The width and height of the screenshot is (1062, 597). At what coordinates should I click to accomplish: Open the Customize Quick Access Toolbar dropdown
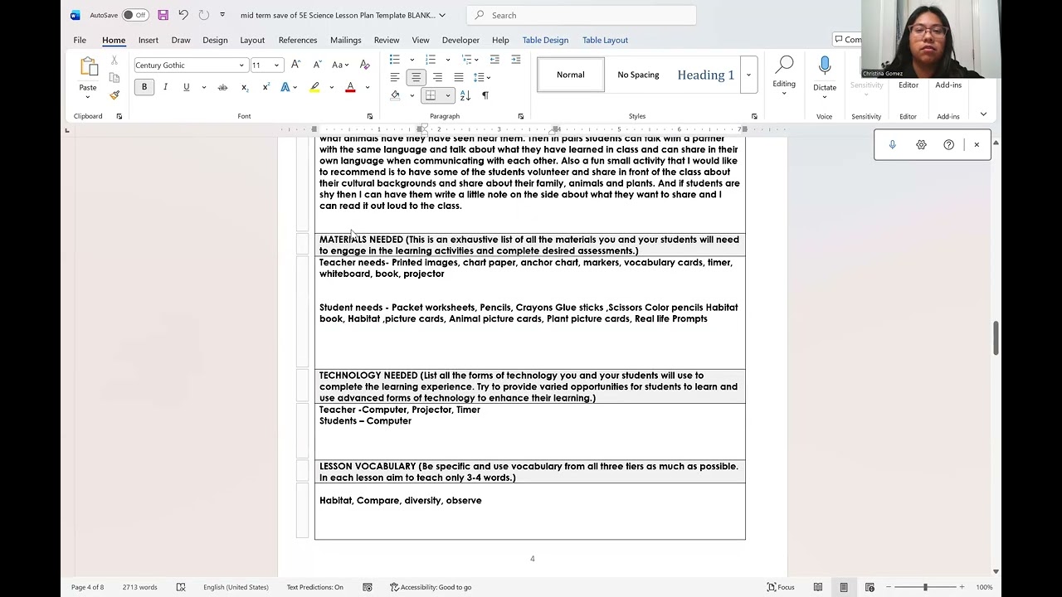pos(222,15)
